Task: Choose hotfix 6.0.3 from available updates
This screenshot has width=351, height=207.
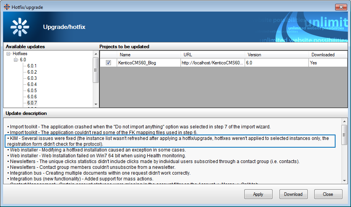Action: (x=32, y=78)
